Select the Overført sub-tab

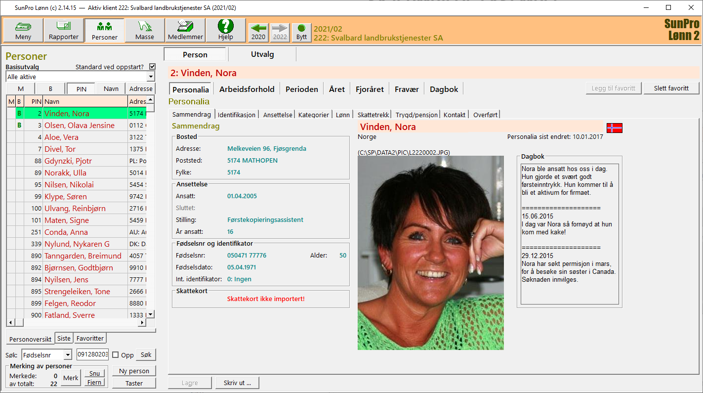pyautogui.click(x=485, y=115)
